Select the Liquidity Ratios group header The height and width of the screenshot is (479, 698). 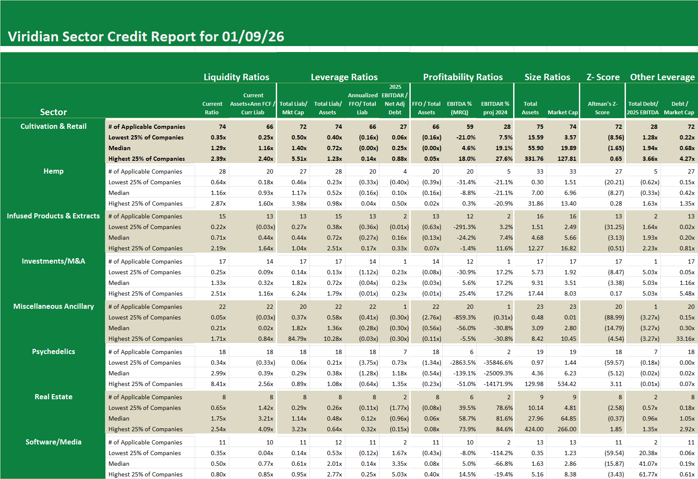[x=236, y=77]
